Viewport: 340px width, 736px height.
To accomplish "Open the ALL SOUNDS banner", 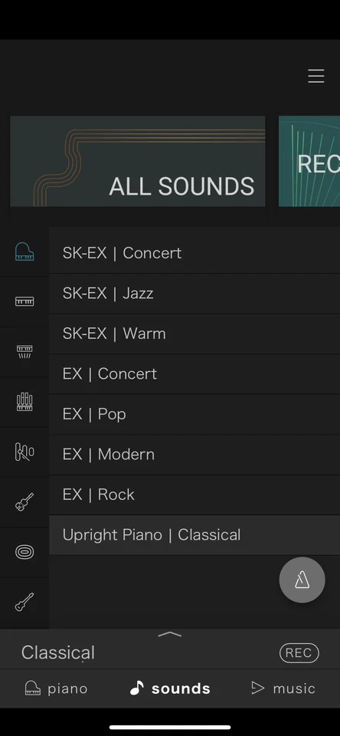I will tap(137, 161).
